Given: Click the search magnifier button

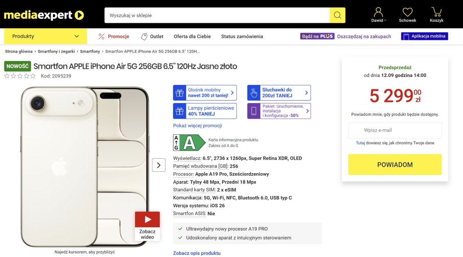Looking at the screenshot, I should (338, 15).
